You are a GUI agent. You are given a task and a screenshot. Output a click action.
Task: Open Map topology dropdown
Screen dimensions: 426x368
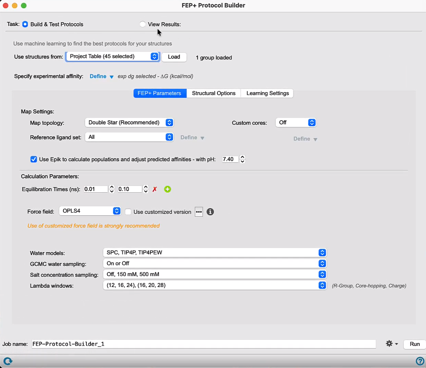tap(129, 122)
